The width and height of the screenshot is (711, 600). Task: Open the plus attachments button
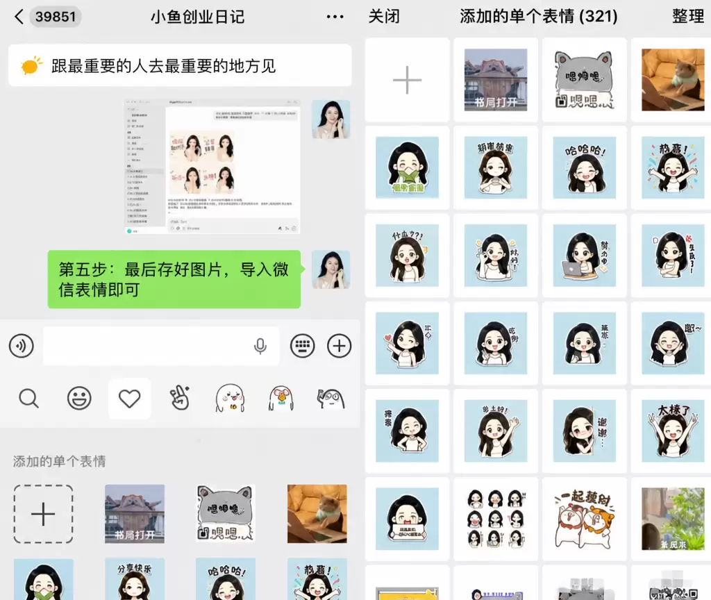339,346
